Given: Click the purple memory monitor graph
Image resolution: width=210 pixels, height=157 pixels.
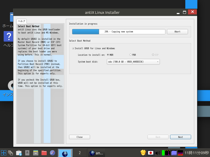Looking at the screenshot, I should (174, 153).
